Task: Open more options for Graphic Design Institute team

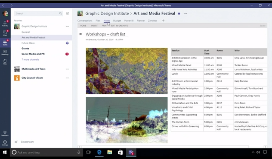Action: point(67,26)
